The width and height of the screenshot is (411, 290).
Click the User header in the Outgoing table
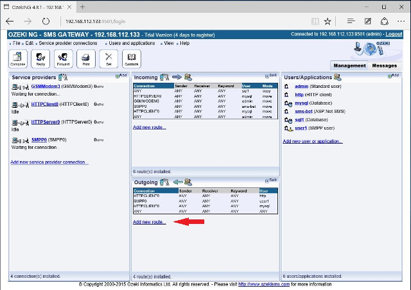tap(268, 191)
